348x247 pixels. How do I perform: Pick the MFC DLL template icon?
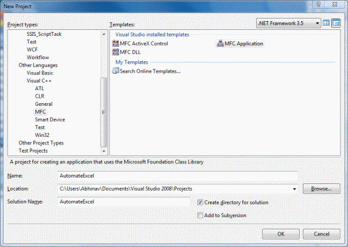coord(115,52)
